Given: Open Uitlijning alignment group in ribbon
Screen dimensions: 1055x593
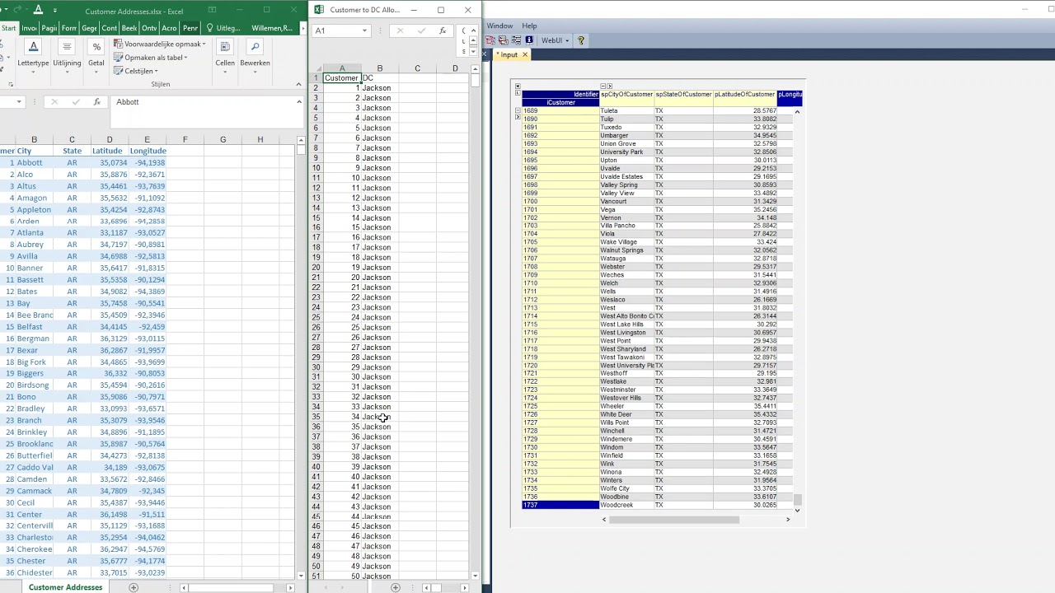Looking at the screenshot, I should pos(67,56).
